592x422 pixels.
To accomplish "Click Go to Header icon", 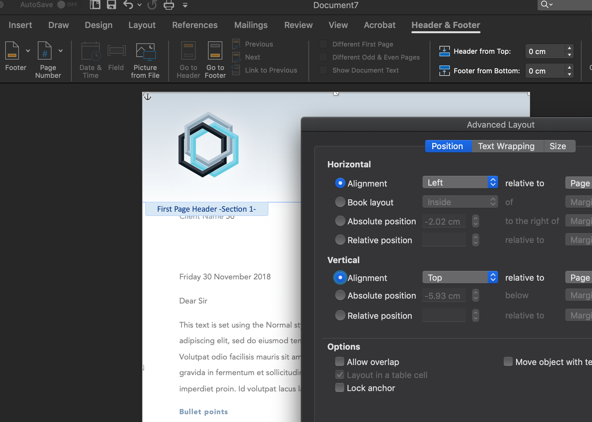I will [x=188, y=50].
